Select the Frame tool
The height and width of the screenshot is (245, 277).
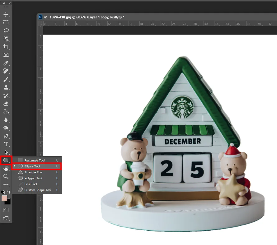pos(6,55)
